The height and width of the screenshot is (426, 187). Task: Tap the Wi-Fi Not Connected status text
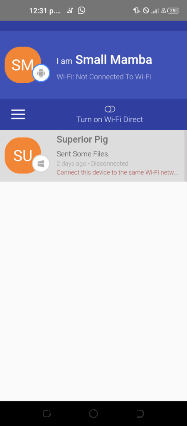pyautogui.click(x=103, y=77)
